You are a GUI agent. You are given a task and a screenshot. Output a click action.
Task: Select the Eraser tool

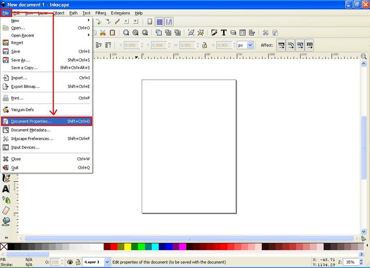tap(6, 210)
